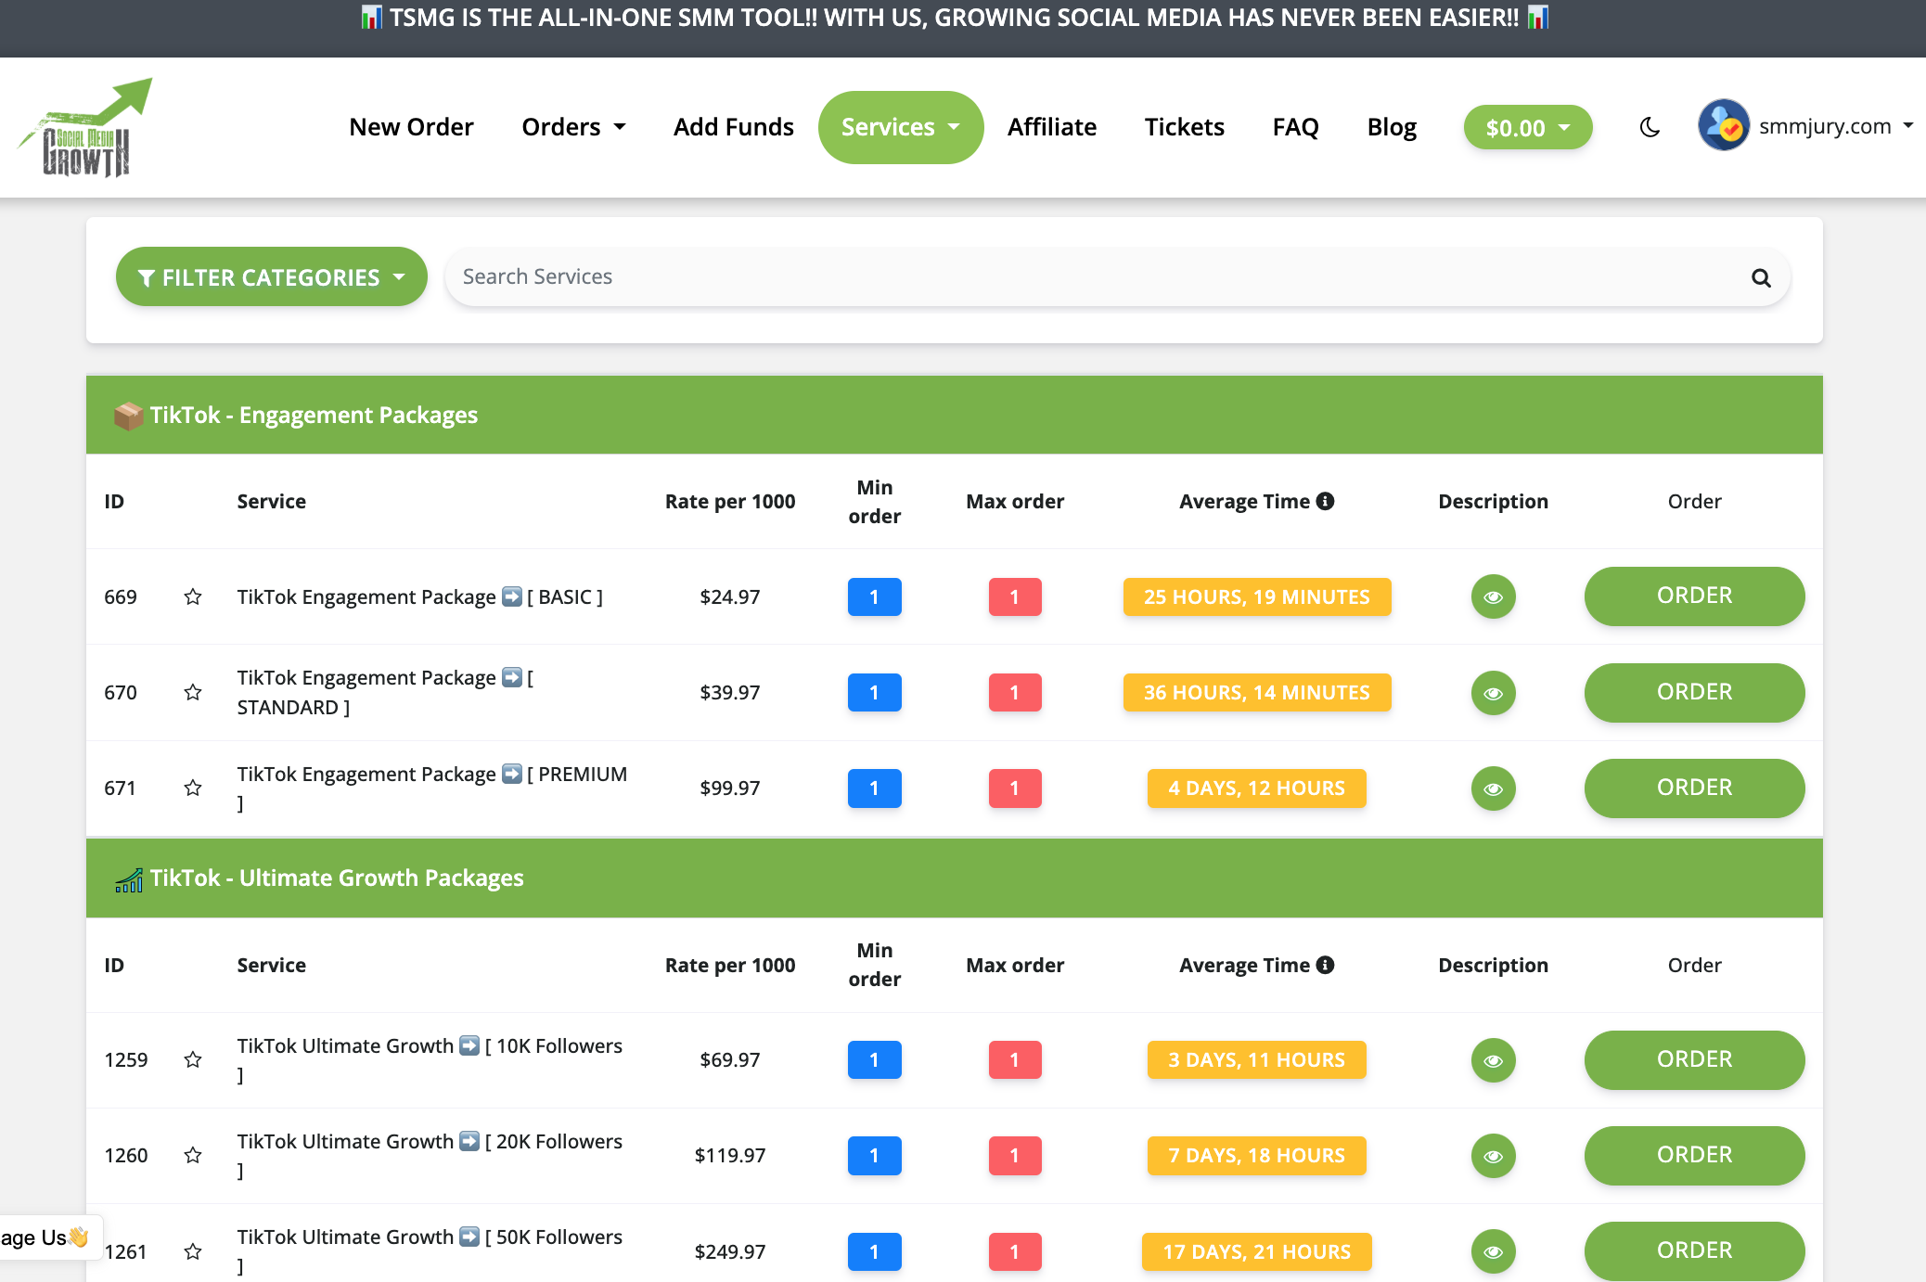
Task: Click the 1261 service ID
Action: tap(125, 1251)
